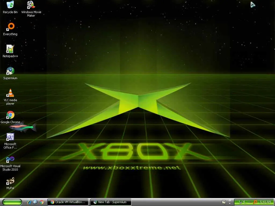Click the help question mark taskbar icon
275x206 pixels.
[224, 202]
